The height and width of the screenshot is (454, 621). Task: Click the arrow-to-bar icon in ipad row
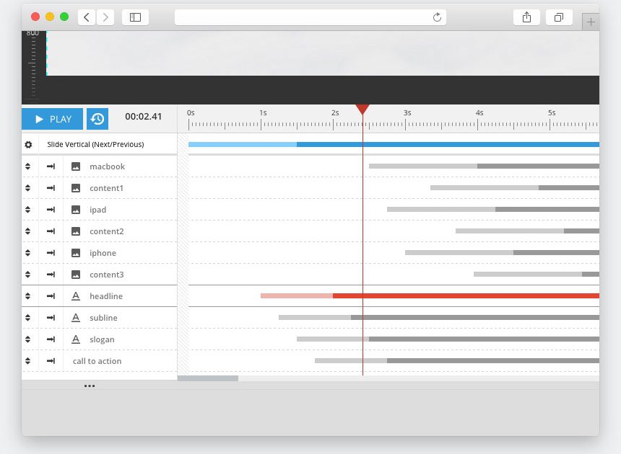51,210
